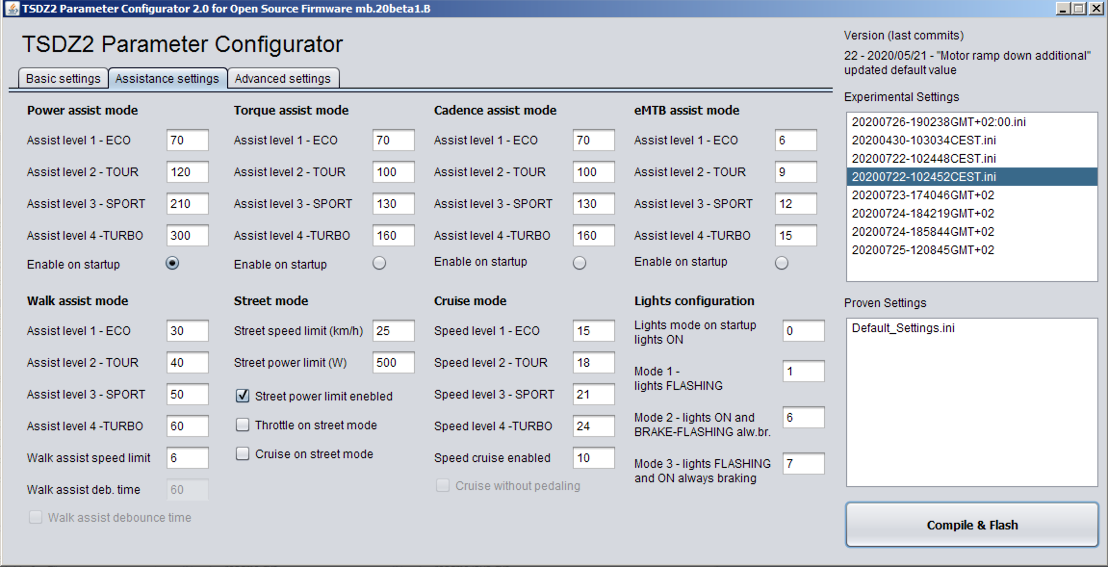Select 20200722-102448CEST.ini settings file

click(972, 158)
